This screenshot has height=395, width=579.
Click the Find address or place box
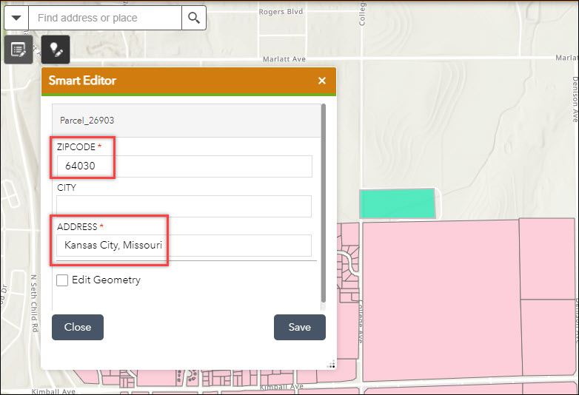tap(105, 18)
